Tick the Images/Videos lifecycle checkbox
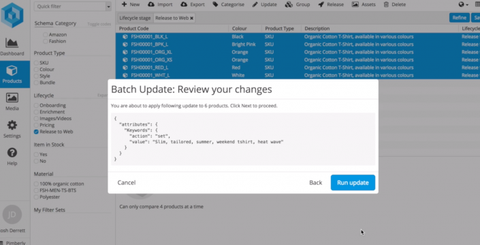 36,118
